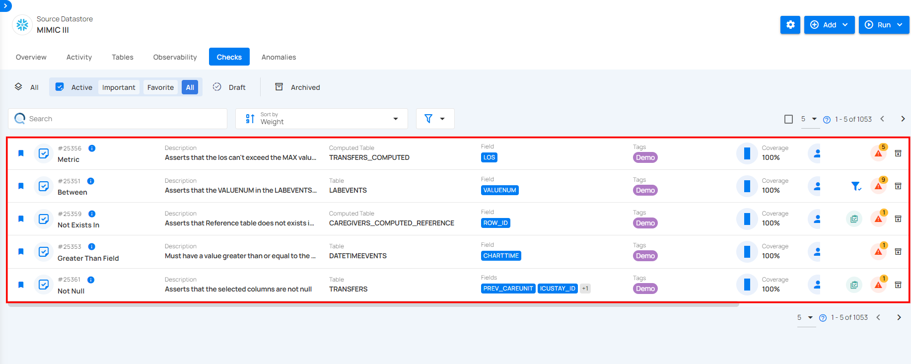Click the MIMIC III snowflake datastore icon

click(x=22, y=25)
